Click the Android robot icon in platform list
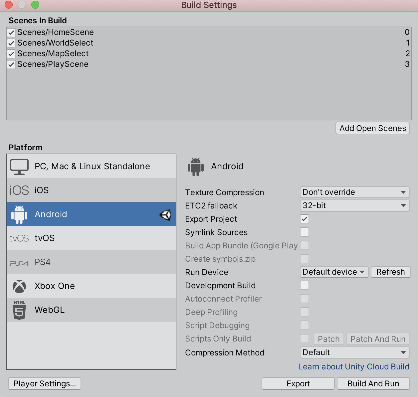 [x=19, y=214]
